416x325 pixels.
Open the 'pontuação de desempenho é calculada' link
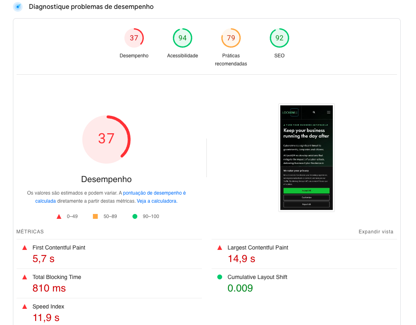pyautogui.click(x=154, y=193)
